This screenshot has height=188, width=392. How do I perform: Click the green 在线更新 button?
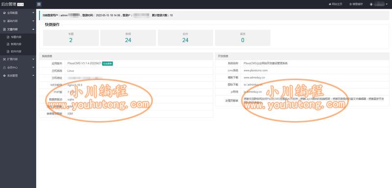pyautogui.click(x=107, y=63)
